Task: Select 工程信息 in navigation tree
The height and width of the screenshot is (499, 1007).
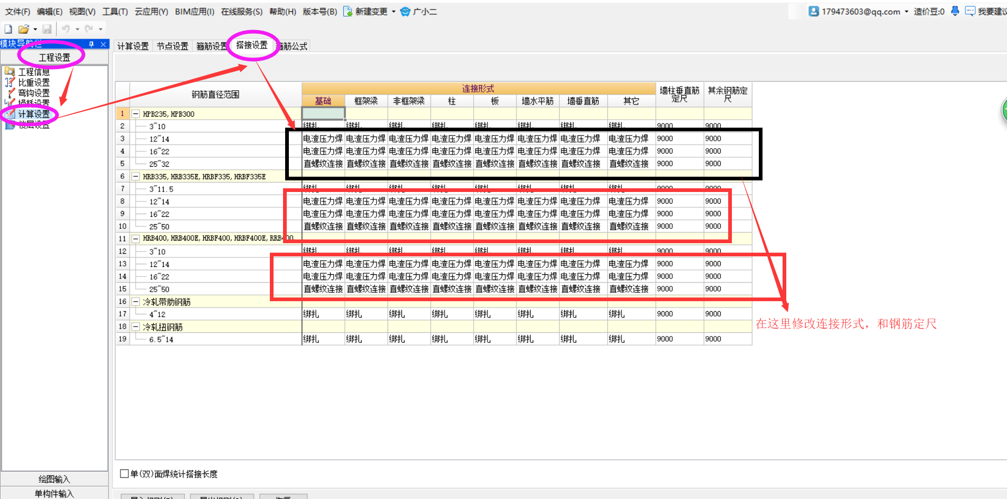Action: [x=34, y=72]
